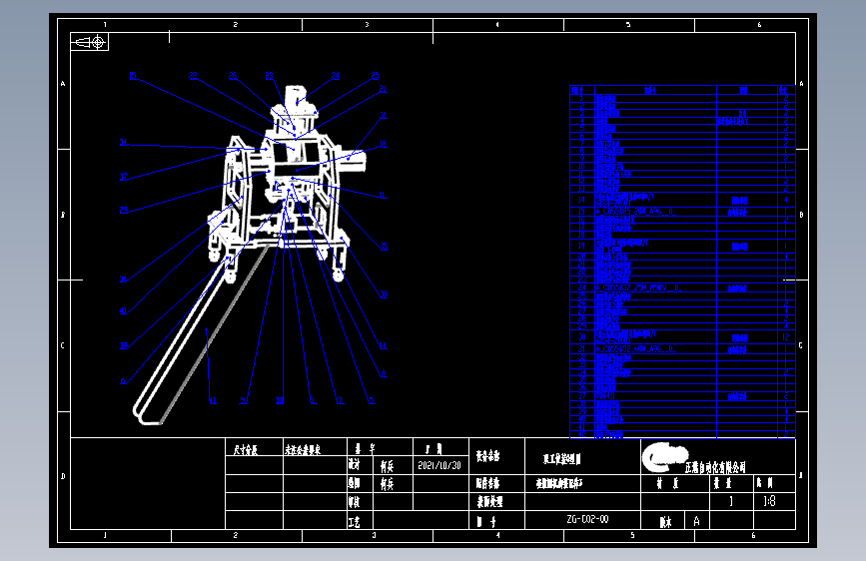This screenshot has height=561, width=866.
Task: Click the version letter A cell
Action: (x=696, y=521)
